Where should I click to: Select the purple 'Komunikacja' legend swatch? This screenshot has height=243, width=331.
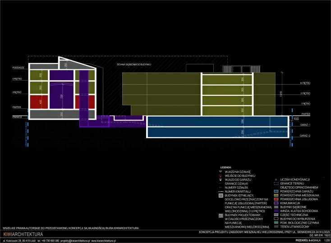click(x=276, y=203)
